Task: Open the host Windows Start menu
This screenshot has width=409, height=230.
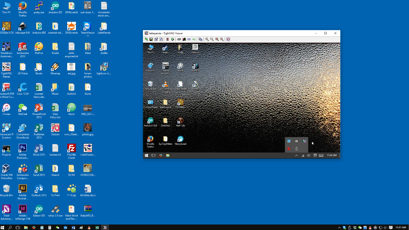Action: [3, 227]
